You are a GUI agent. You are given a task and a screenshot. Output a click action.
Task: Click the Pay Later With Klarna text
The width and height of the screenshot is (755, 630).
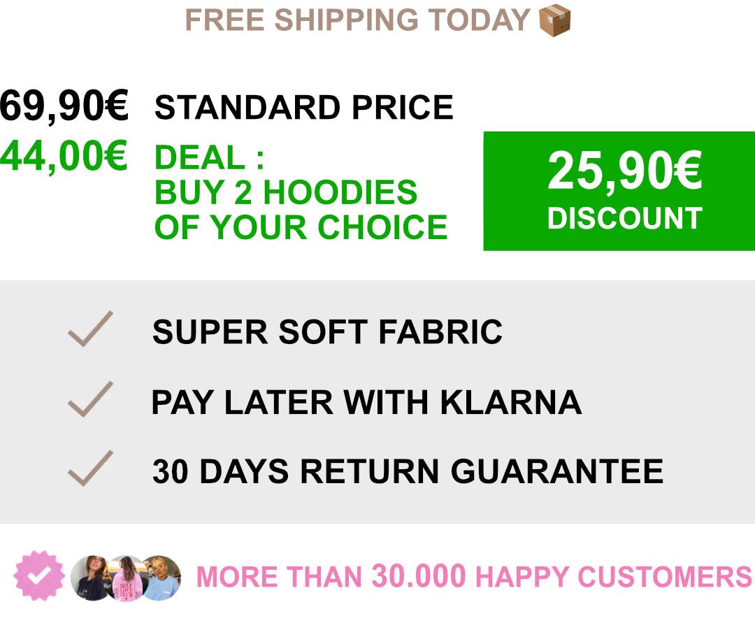pos(366,402)
